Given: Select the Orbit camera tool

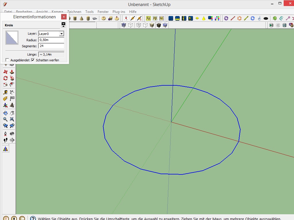Looking at the screenshot, I should click(5, 113).
